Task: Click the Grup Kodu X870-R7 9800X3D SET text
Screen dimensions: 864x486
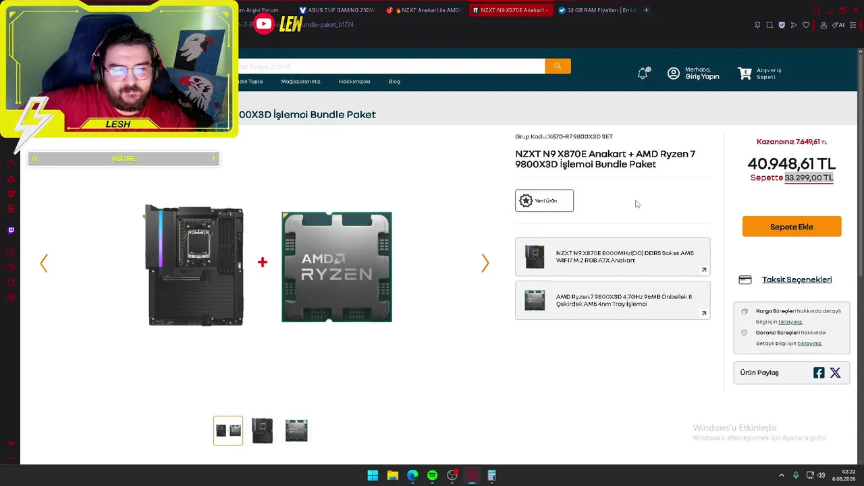Action: pos(564,137)
